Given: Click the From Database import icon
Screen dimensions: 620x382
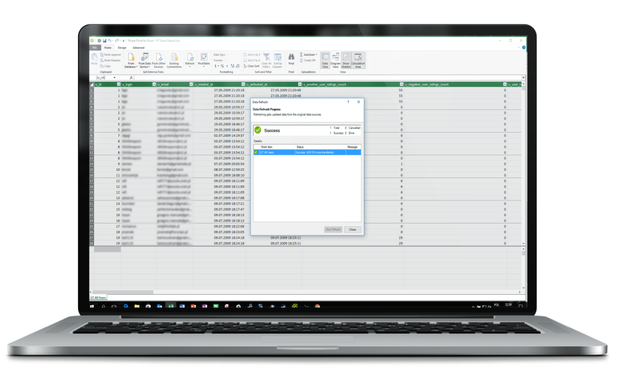Looking at the screenshot, I should pos(131,58).
